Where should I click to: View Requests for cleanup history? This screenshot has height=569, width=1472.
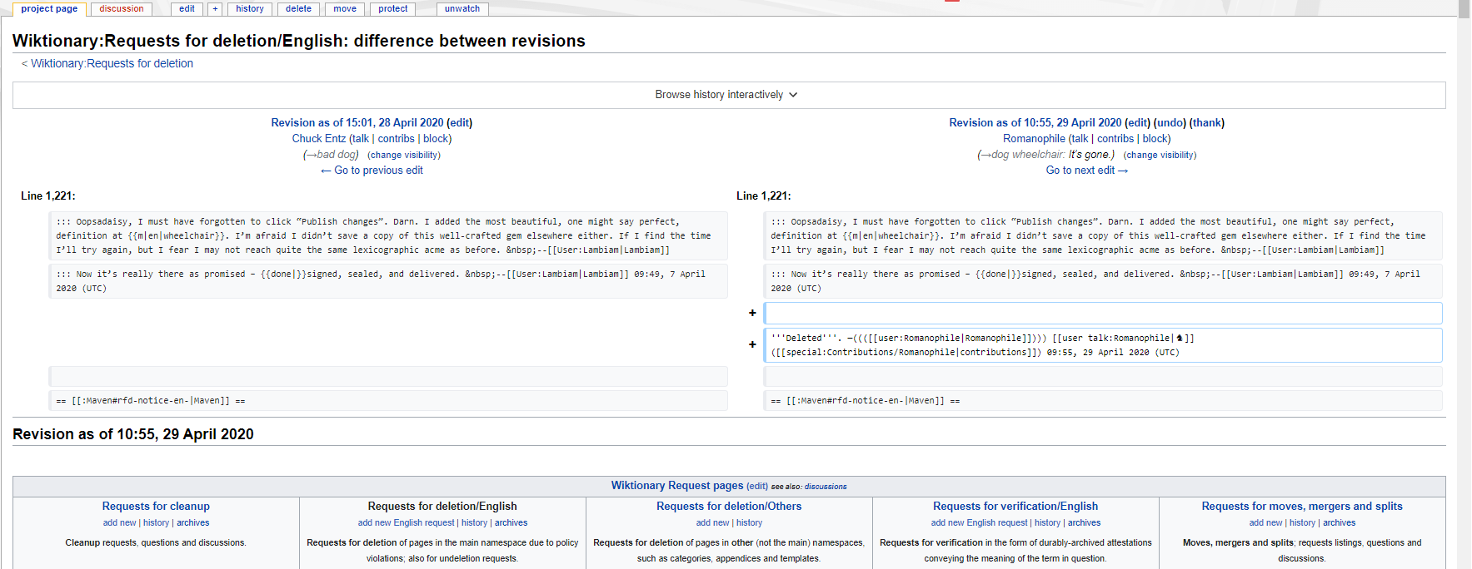tap(156, 523)
